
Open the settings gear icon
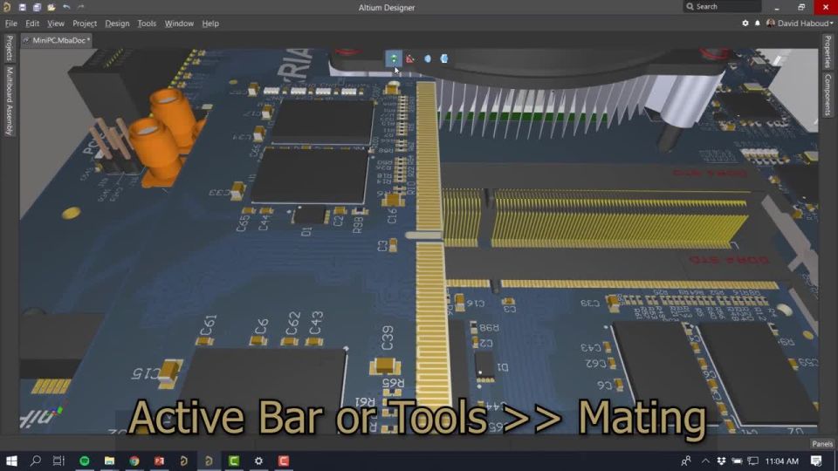pyautogui.click(x=745, y=23)
